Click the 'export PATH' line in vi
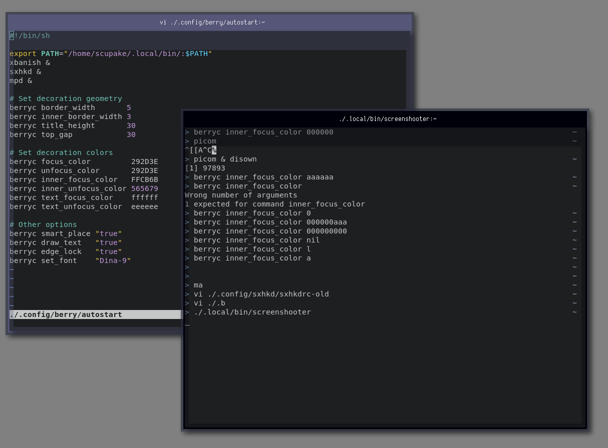The height and width of the screenshot is (448, 608). [x=111, y=53]
